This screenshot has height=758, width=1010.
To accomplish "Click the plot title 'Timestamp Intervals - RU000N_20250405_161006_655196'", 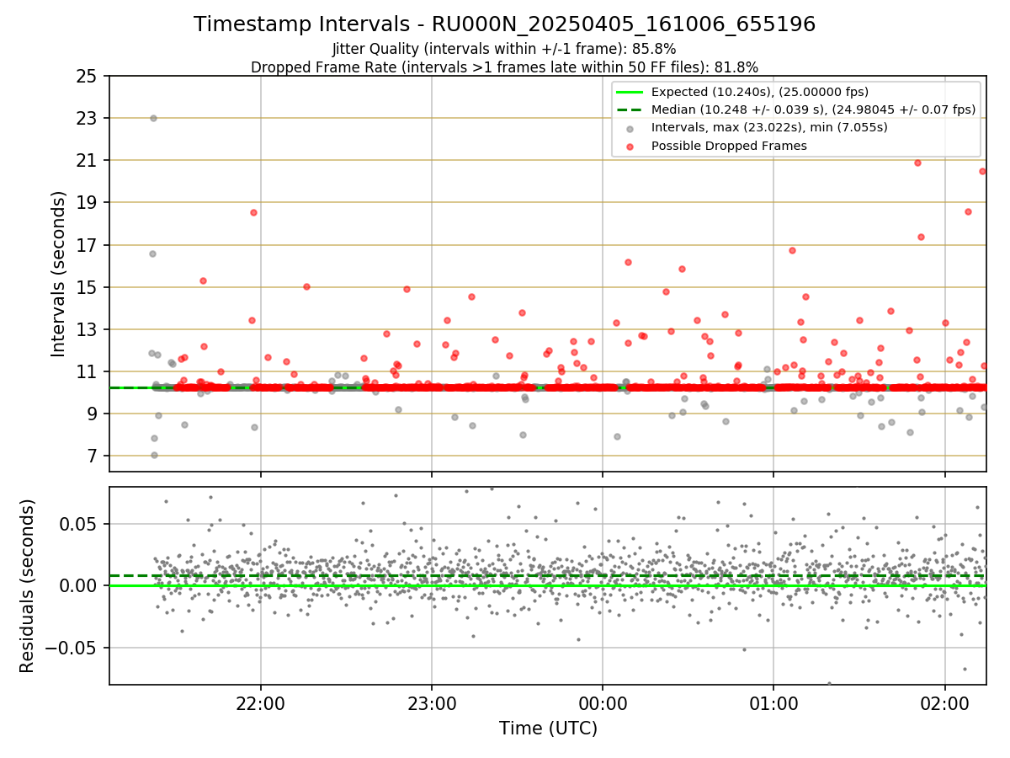I will click(x=504, y=24).
